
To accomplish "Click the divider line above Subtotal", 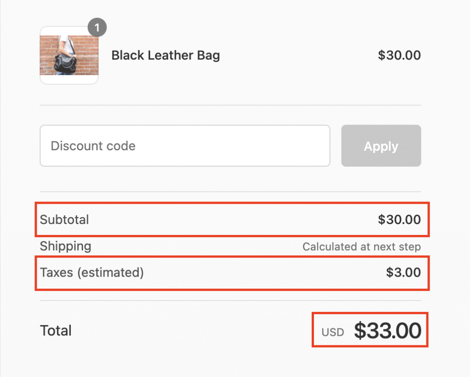I will coord(230,191).
